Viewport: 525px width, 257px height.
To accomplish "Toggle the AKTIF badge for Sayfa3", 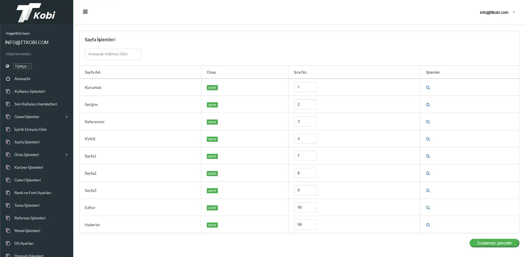I will coord(212,191).
